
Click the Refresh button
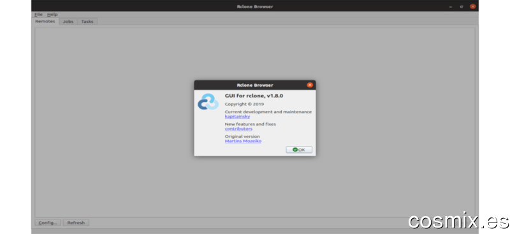(76, 223)
